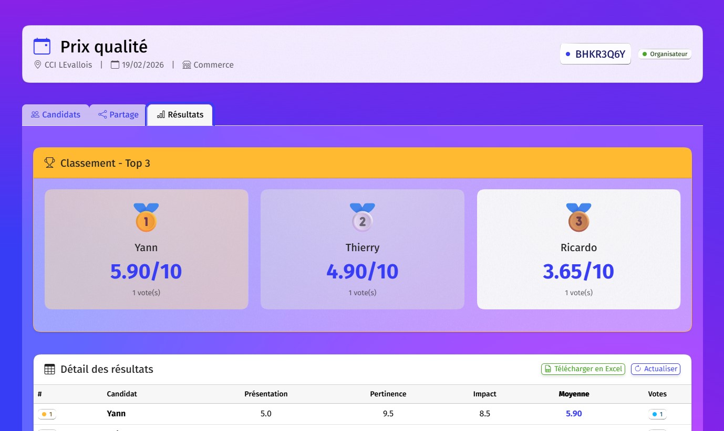
Task: Click the shop icon next to Commerce
Action: coord(187,65)
